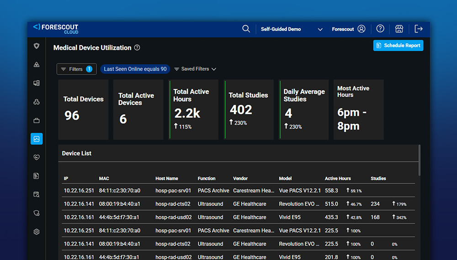Click the sign-out icon
This screenshot has width=457, height=260.
click(x=419, y=29)
